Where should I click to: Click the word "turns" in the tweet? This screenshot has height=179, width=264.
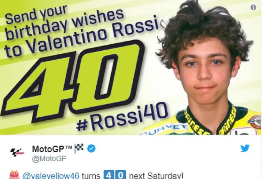(91, 176)
